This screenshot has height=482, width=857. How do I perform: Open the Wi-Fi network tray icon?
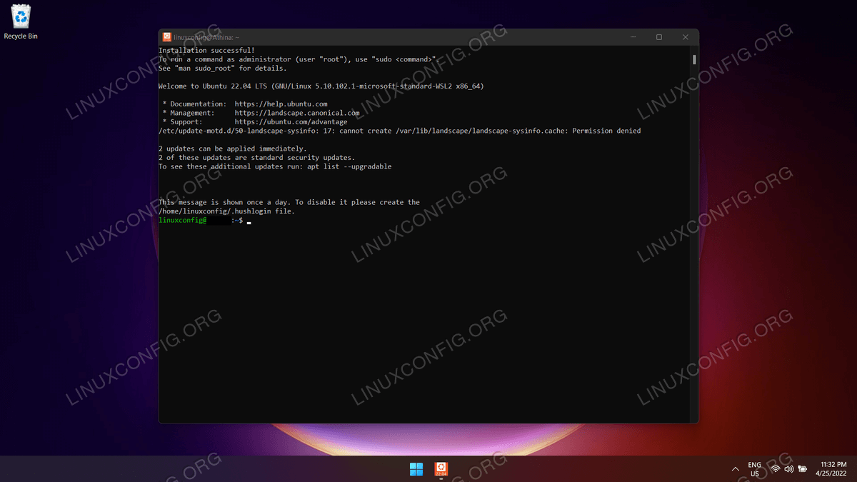(x=775, y=469)
